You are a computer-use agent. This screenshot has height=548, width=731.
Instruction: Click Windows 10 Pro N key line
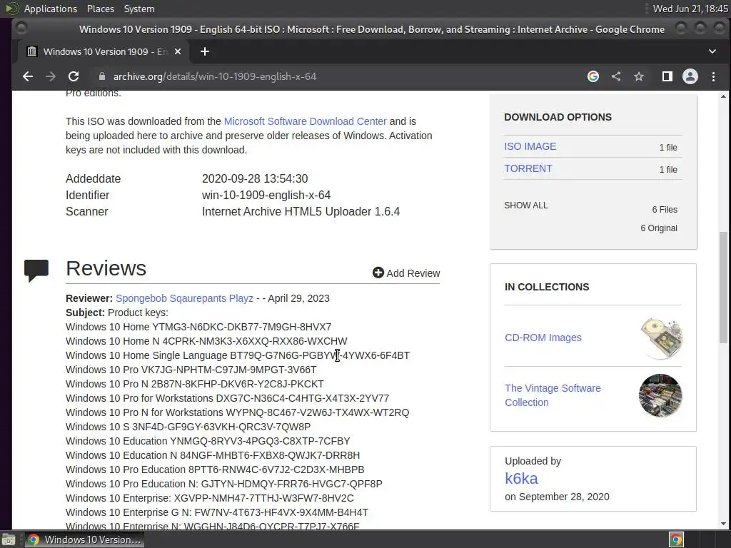click(195, 384)
